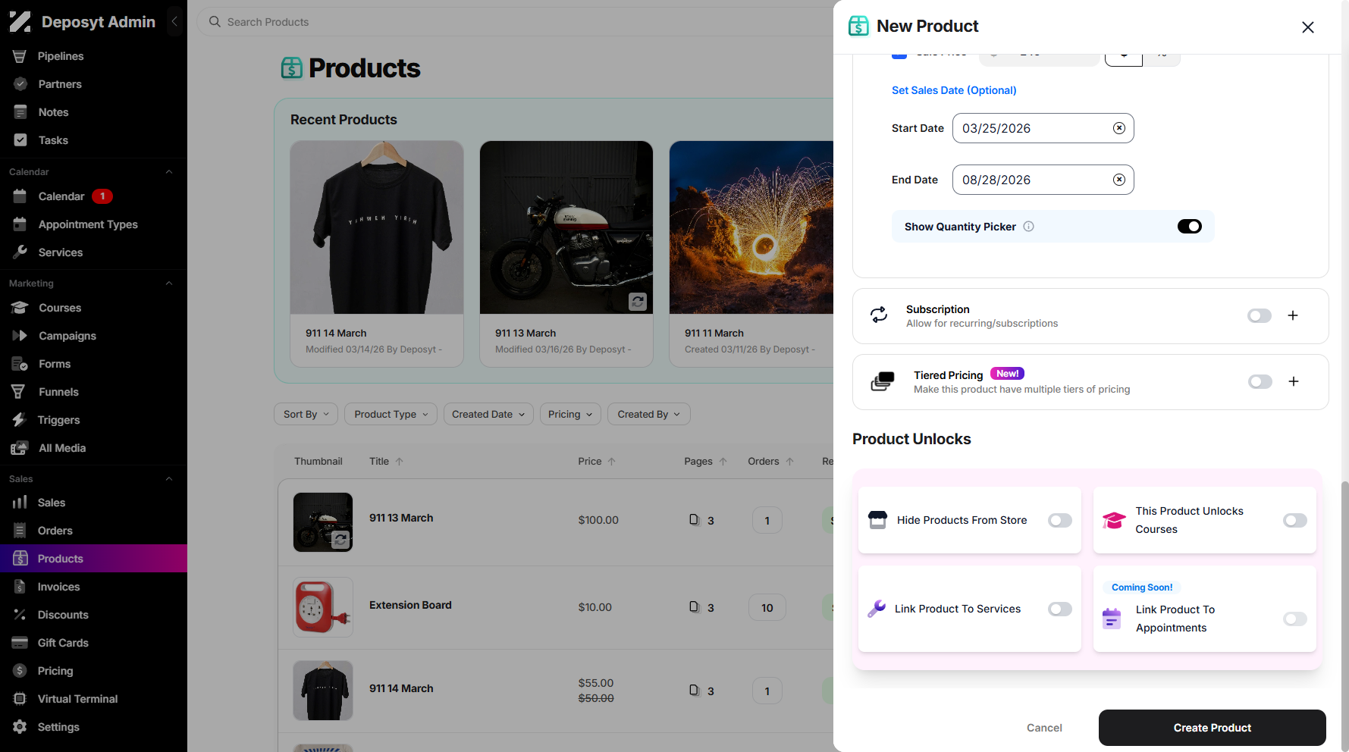
Task: Click Set Sales Date (Optional) link
Action: (954, 90)
